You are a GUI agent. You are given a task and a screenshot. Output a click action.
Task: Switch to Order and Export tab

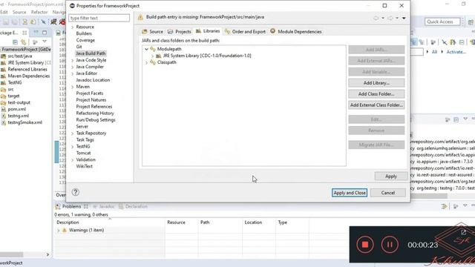pyautogui.click(x=245, y=31)
